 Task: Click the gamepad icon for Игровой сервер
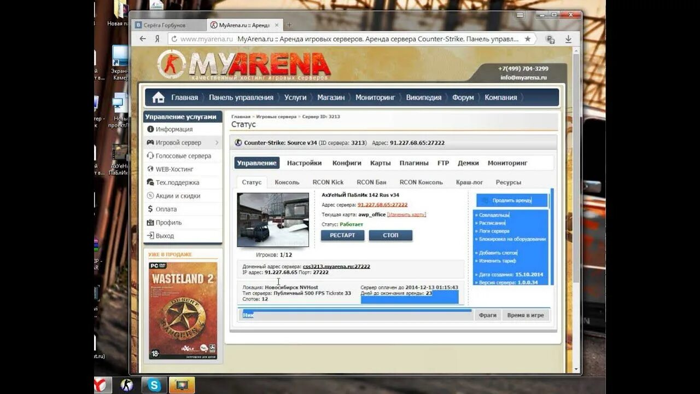[150, 142]
